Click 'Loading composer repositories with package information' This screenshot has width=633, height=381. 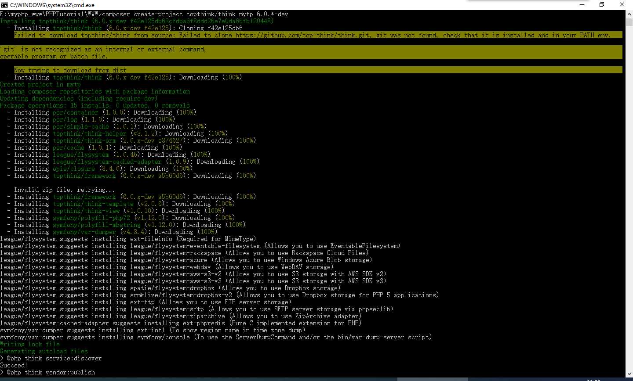(95, 91)
